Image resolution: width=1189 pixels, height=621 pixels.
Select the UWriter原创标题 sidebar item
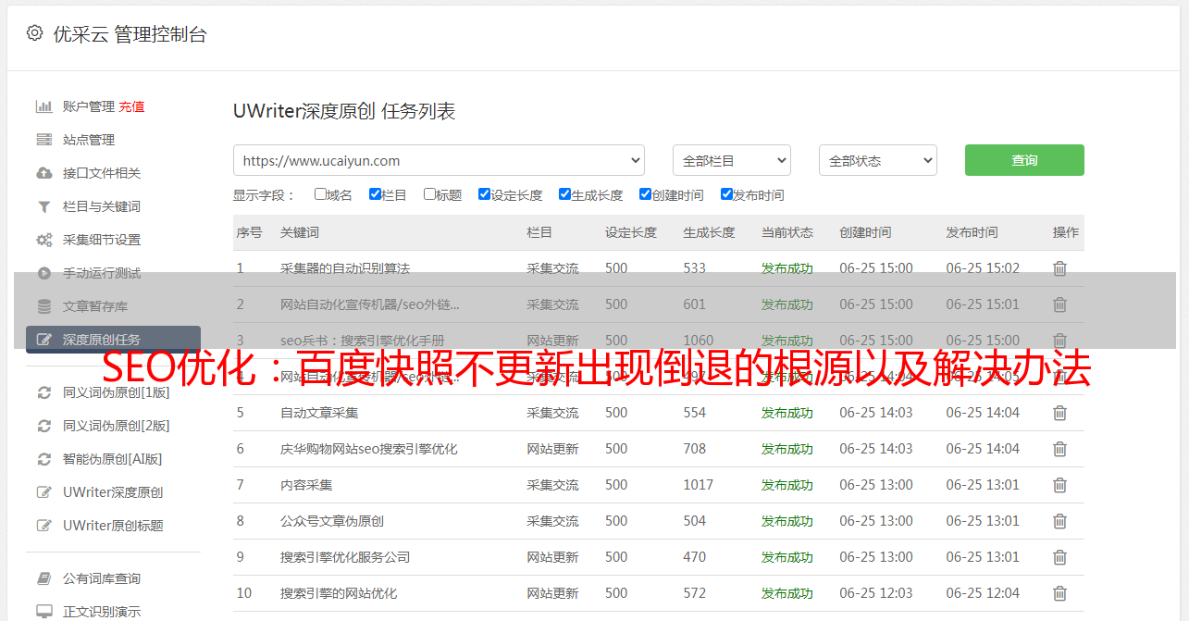[113, 526]
